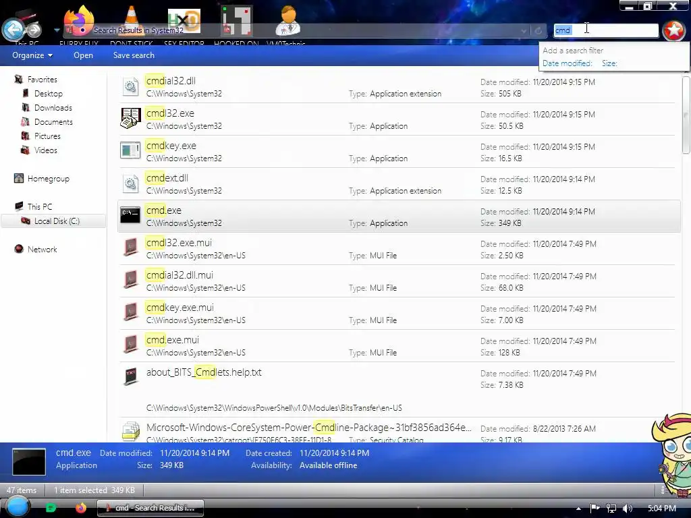Image resolution: width=691 pixels, height=518 pixels.
Task: Select the cmdext.dll file name
Action: point(167,178)
